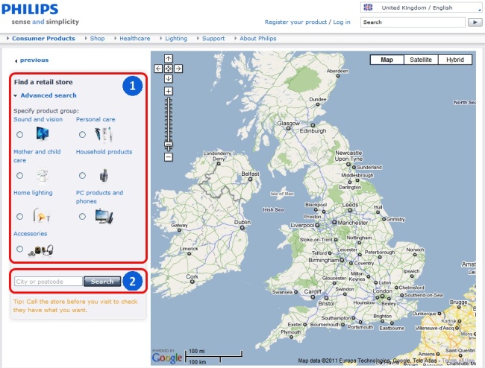Click the City or postcode input field
485x368 pixels.
pos(48,282)
